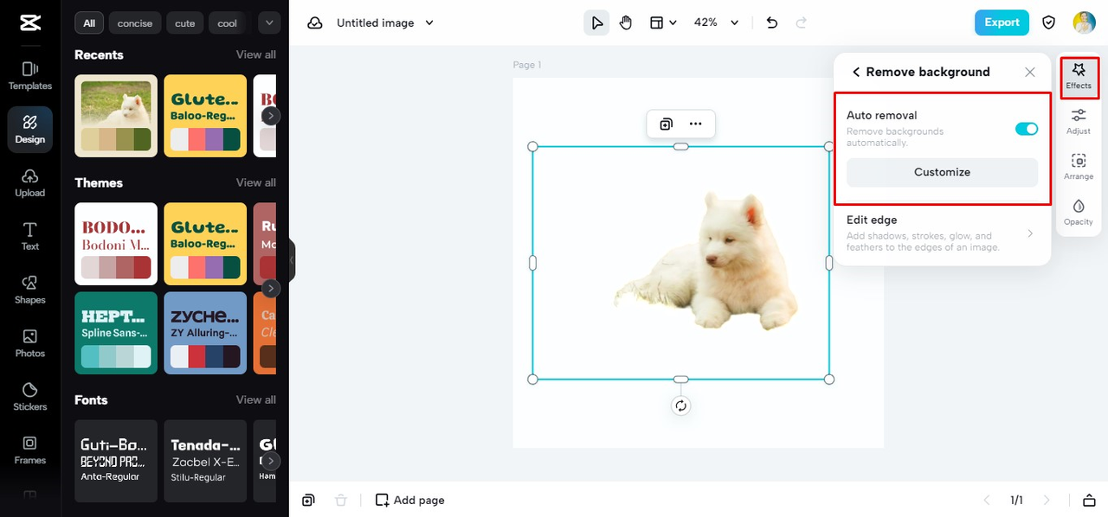Open the Shapes sidebar panel
Viewport: 1108px width, 517px height.
(x=30, y=290)
